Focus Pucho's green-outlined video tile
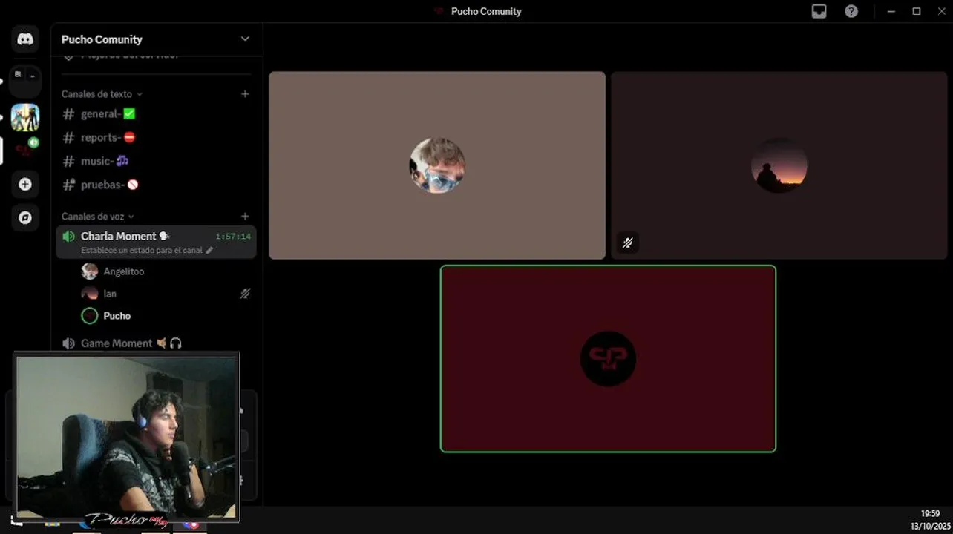The image size is (953, 534). click(x=608, y=358)
